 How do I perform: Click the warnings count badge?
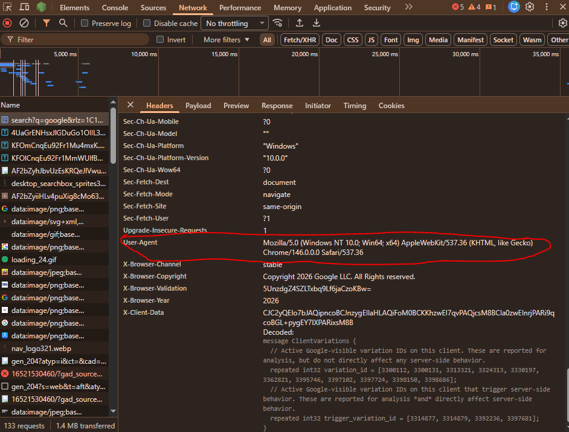[474, 7]
